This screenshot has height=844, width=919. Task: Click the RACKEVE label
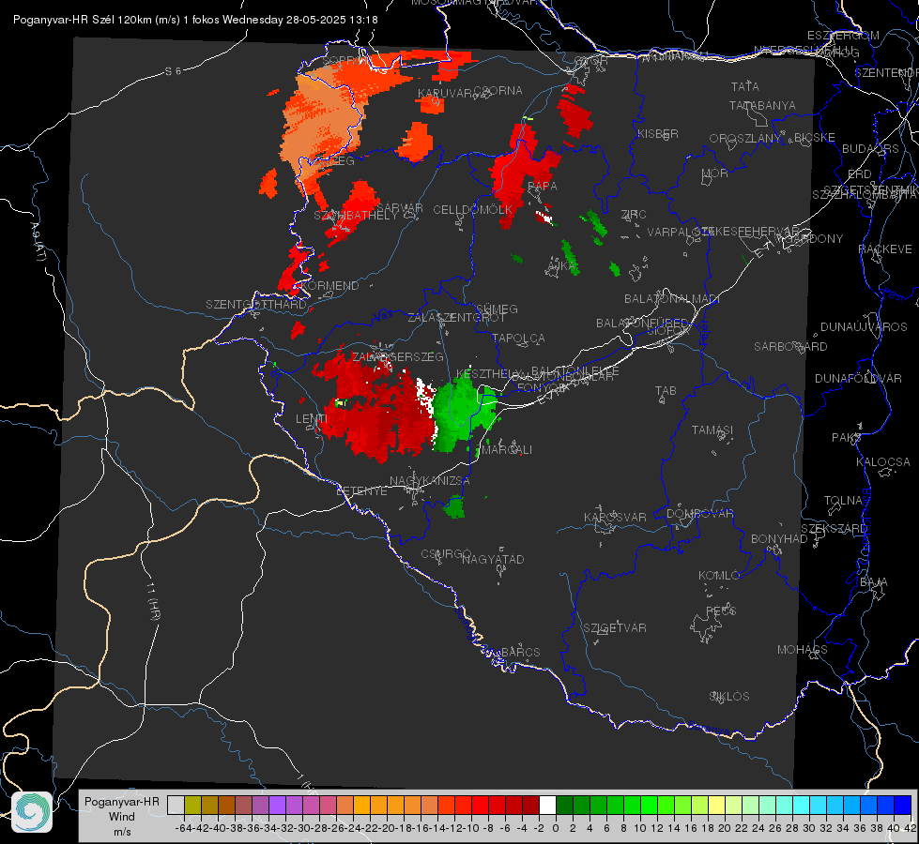tap(885, 249)
